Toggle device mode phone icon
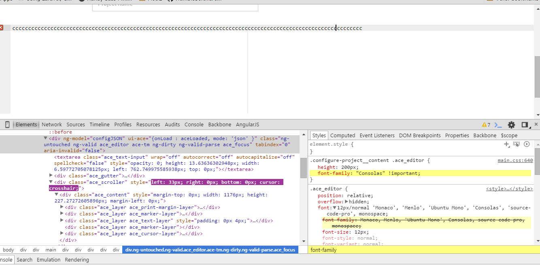This screenshot has width=540, height=266. click(x=7, y=125)
